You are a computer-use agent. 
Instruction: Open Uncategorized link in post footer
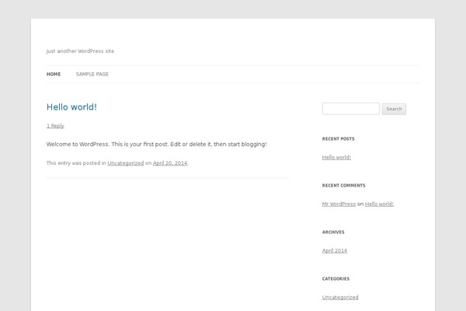click(125, 163)
